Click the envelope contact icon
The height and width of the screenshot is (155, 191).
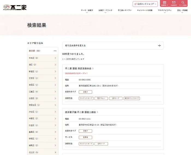(x=174, y=3)
